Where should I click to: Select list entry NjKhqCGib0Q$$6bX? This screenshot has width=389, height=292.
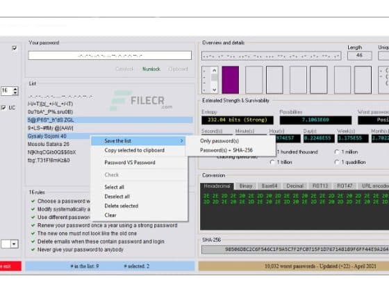coord(51,152)
